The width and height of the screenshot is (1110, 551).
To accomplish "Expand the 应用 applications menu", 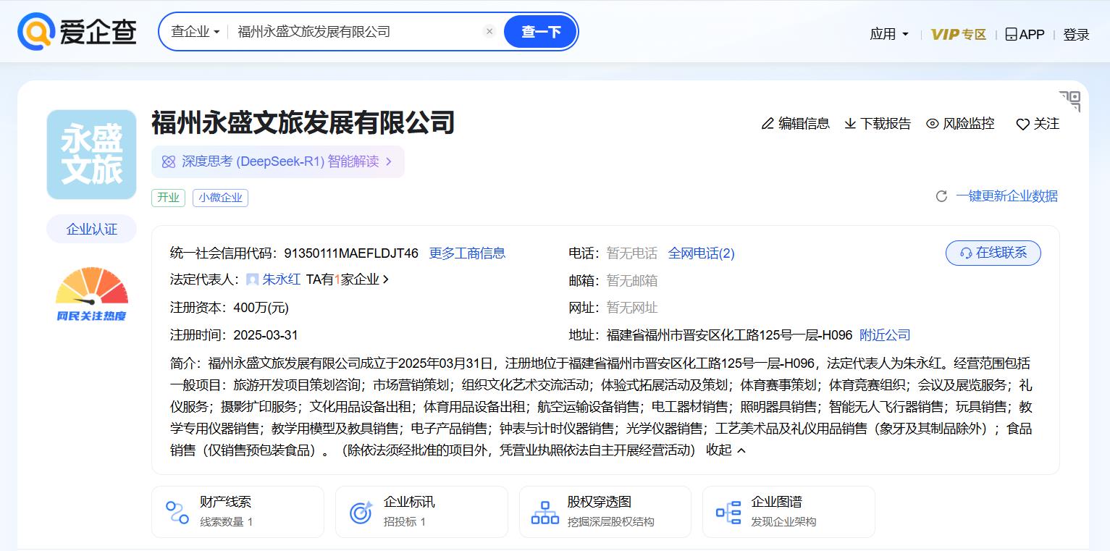I will (889, 34).
